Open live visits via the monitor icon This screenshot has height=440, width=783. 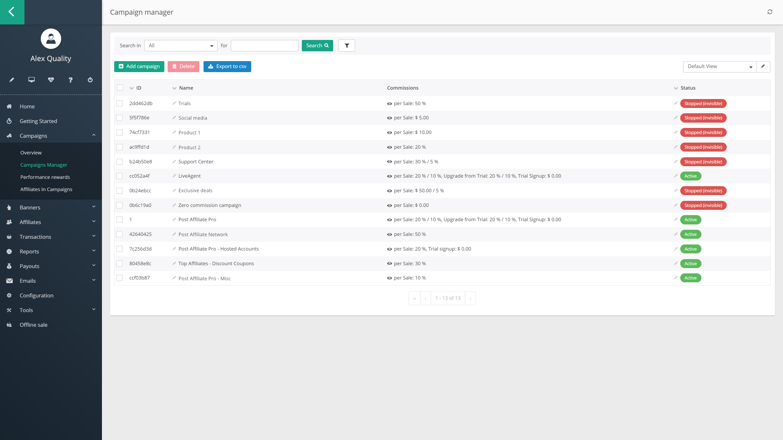pyautogui.click(x=31, y=80)
